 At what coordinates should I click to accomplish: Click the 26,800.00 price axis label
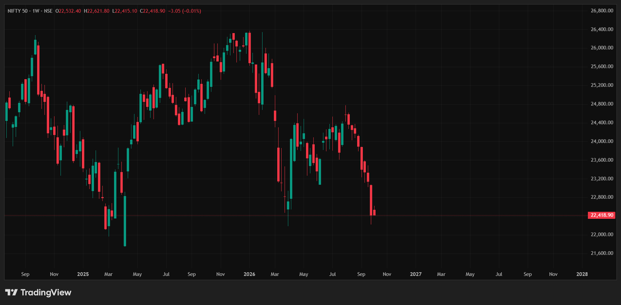pyautogui.click(x=602, y=11)
